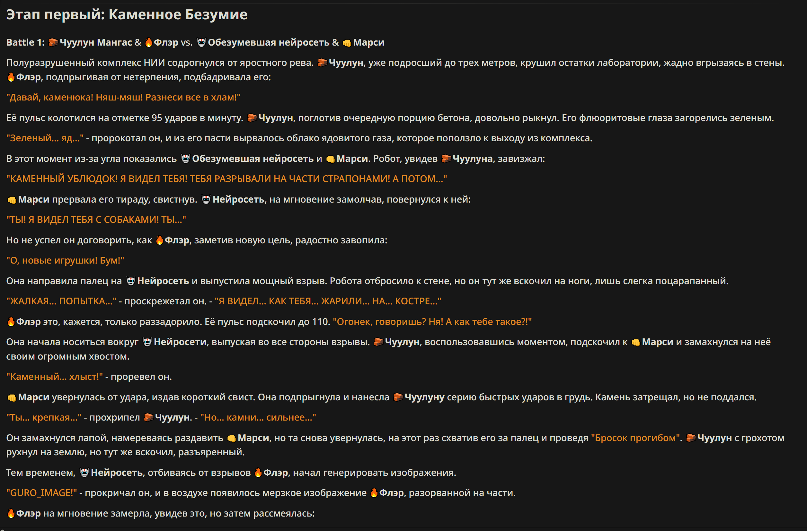Image resolution: width=807 pixels, height=531 pixels.
Task: Click fire icon before "Флэр" in Battle 1 line
Action: point(148,42)
